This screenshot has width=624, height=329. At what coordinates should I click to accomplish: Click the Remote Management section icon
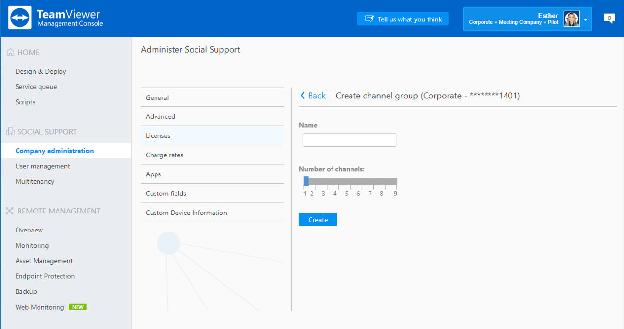click(x=10, y=211)
